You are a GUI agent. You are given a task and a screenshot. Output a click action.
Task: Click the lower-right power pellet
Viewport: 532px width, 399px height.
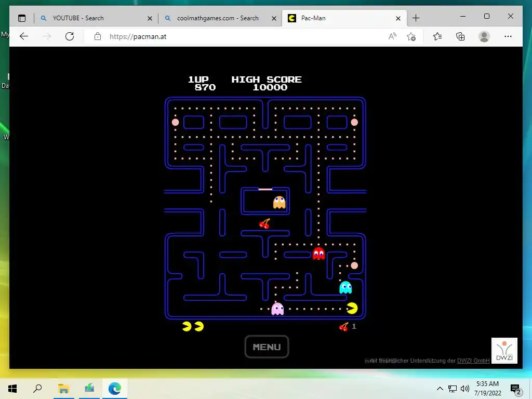pos(354,265)
